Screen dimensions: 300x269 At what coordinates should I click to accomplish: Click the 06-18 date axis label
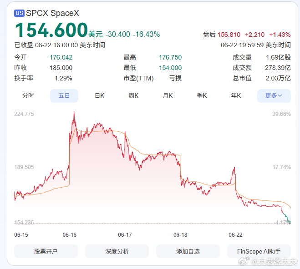[180, 235]
